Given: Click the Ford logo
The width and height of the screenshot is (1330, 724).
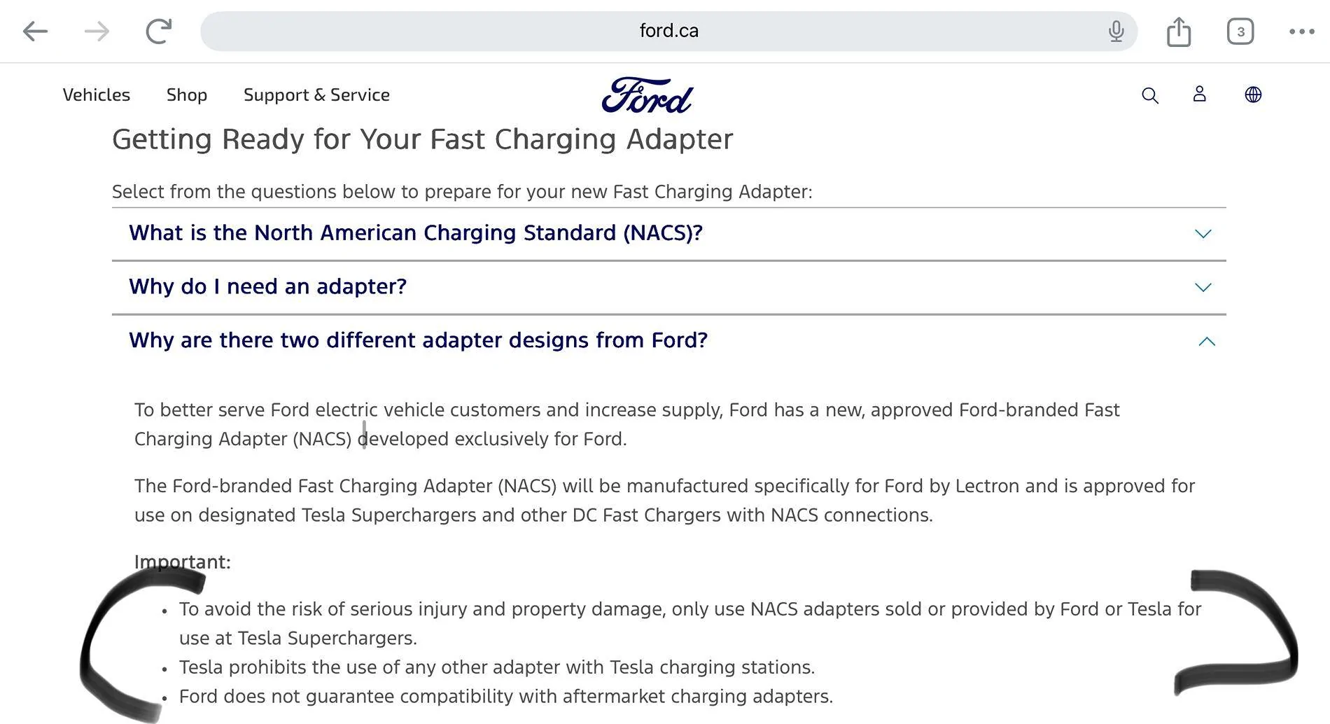Looking at the screenshot, I should [x=647, y=95].
